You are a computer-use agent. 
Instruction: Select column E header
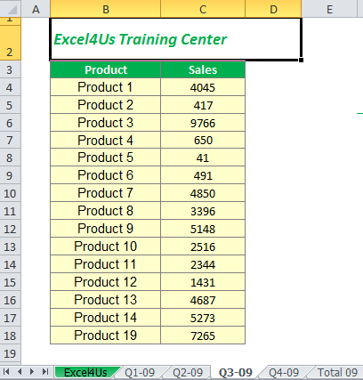(x=329, y=9)
